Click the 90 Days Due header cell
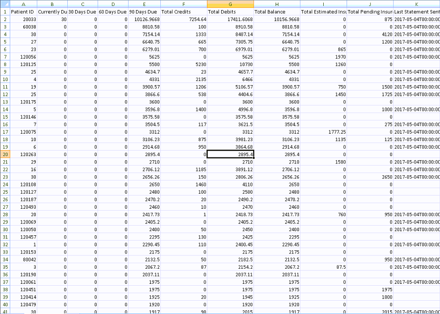Screen dimensions: 440x314 [144, 11]
